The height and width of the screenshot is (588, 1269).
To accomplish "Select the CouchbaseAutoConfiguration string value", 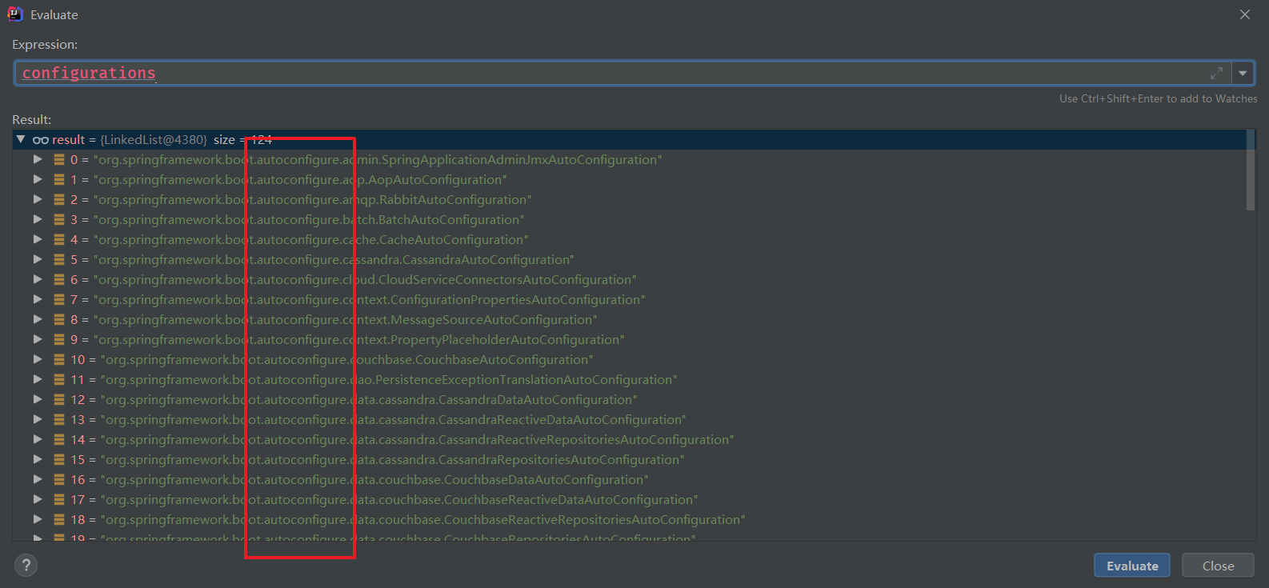I will (347, 360).
